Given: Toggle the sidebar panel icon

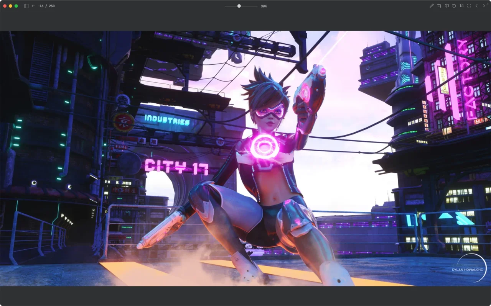Looking at the screenshot, I should (26, 6).
